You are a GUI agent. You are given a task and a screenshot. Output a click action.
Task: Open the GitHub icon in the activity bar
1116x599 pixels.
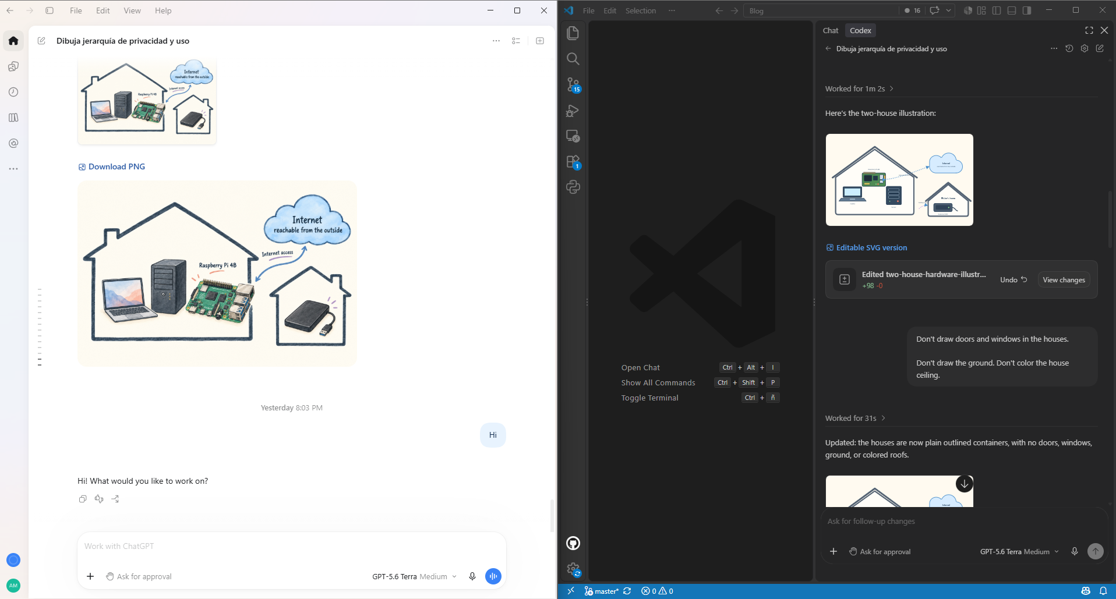point(573,543)
